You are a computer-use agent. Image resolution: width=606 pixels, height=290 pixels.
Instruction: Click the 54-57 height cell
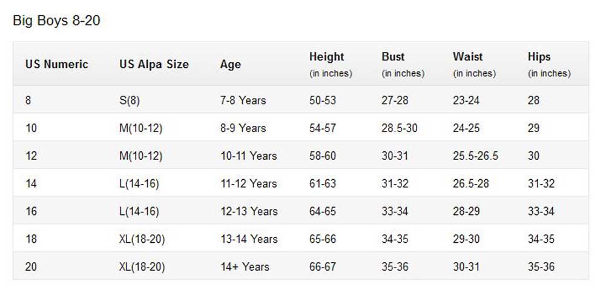[323, 128]
